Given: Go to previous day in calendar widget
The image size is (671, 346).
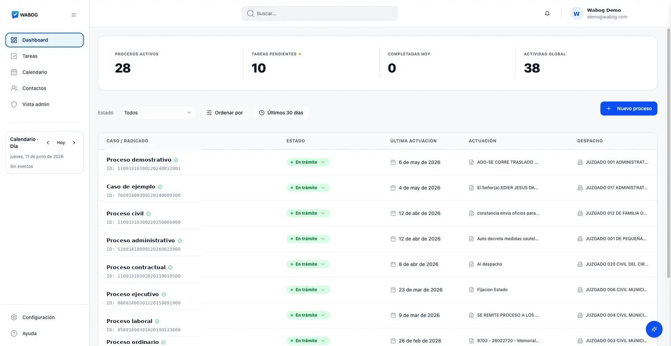Looking at the screenshot, I should pos(48,143).
